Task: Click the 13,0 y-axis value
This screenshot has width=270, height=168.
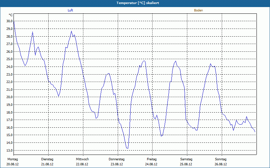Action: tap(9, 150)
